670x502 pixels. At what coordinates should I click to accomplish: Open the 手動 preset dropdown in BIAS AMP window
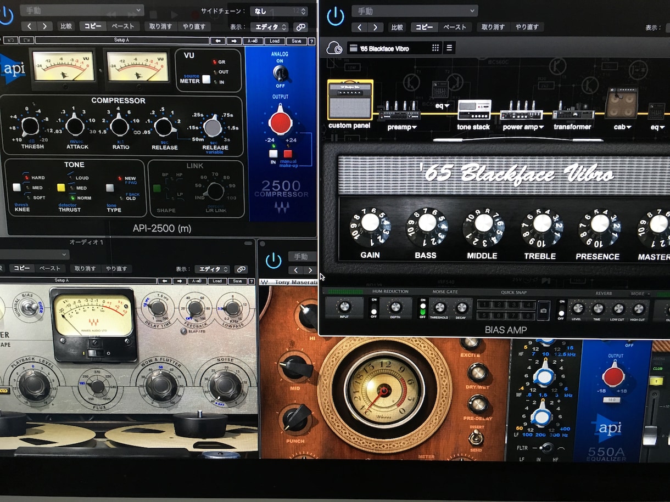tap(415, 10)
